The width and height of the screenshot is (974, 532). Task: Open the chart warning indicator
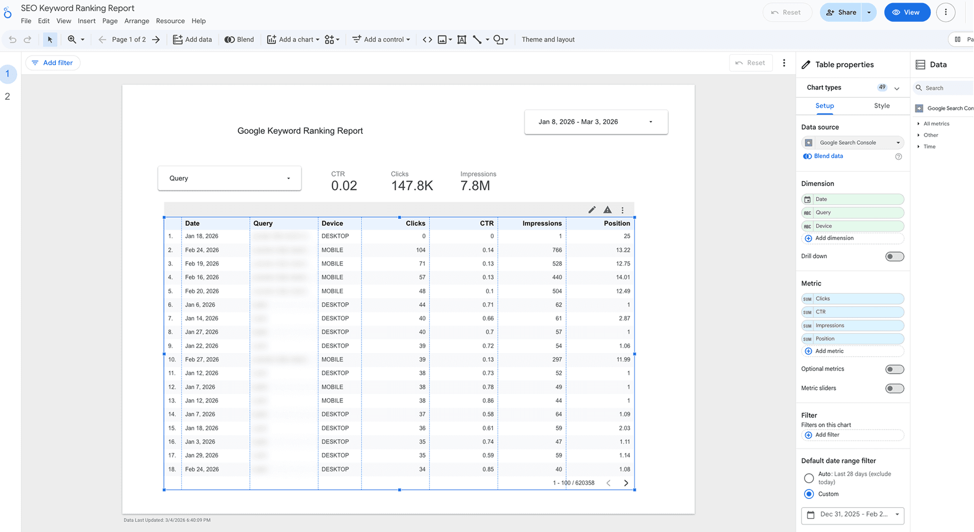[607, 209]
